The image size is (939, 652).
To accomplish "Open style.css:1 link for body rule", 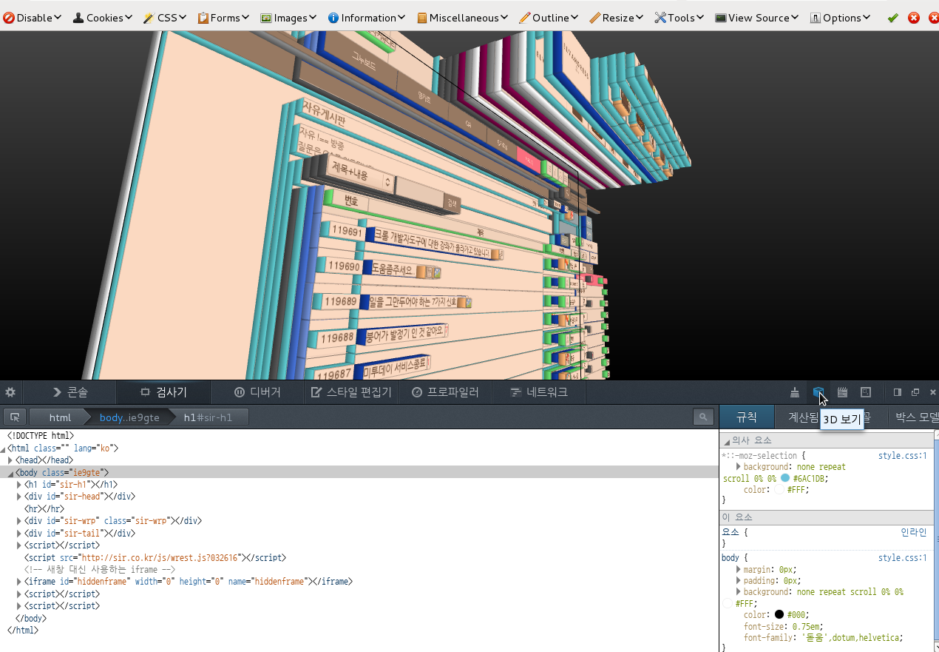I will [x=902, y=558].
